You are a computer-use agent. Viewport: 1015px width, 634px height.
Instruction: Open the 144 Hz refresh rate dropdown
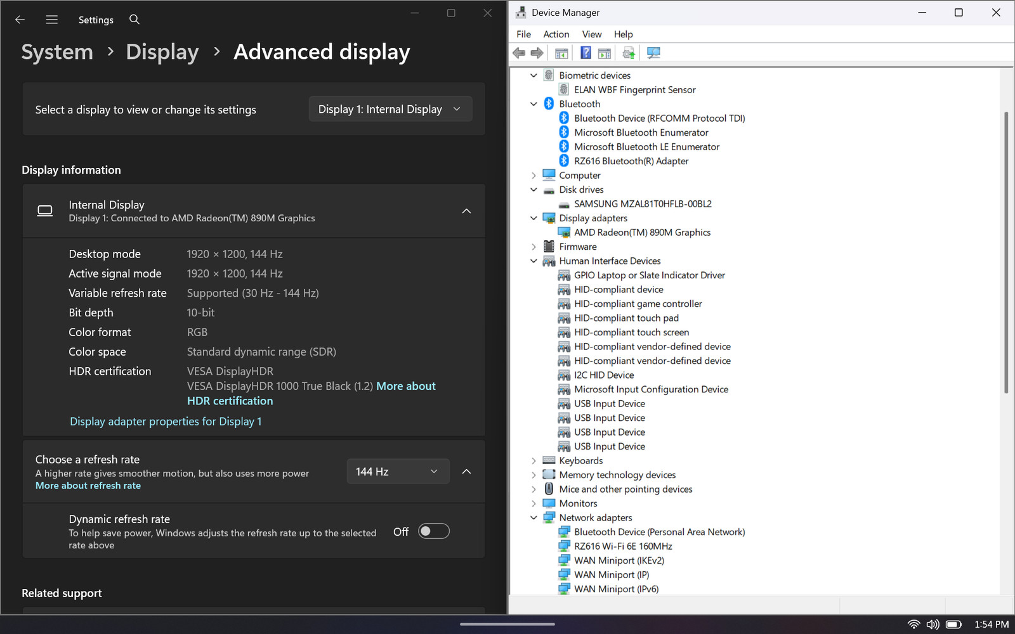[398, 472]
